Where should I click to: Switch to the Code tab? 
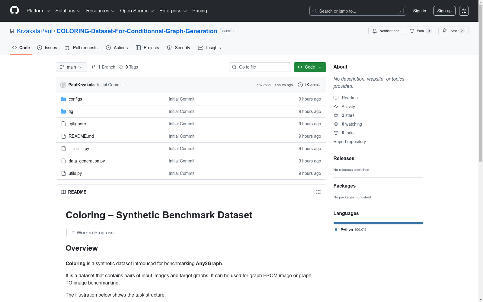coord(21,48)
